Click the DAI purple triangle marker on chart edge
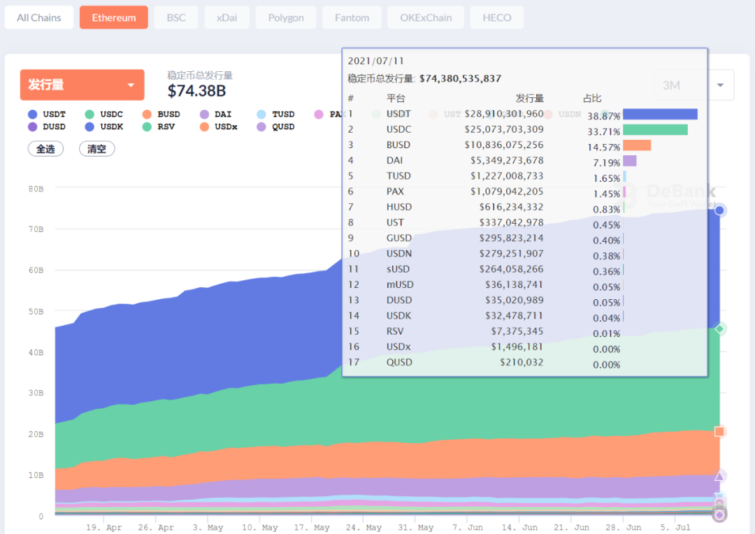755x534 pixels. (719, 476)
